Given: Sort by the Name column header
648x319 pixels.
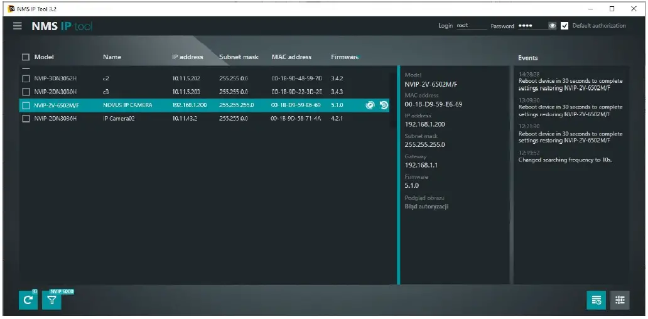Looking at the screenshot, I should coord(112,57).
